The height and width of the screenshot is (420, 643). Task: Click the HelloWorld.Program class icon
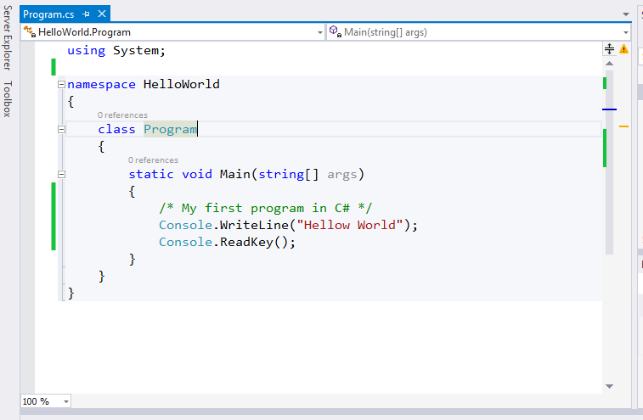(29, 31)
